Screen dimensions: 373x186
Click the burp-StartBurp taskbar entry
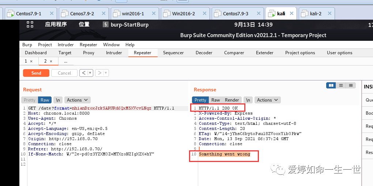pyautogui.click(x=126, y=25)
